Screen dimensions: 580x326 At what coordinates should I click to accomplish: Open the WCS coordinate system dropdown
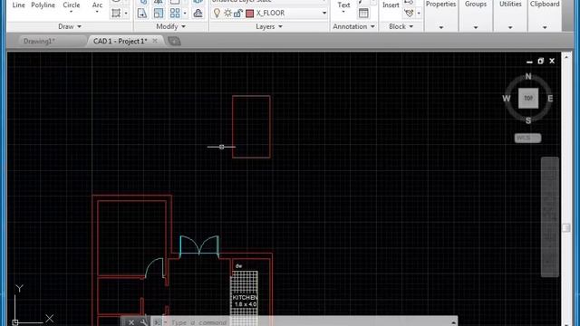(x=527, y=138)
